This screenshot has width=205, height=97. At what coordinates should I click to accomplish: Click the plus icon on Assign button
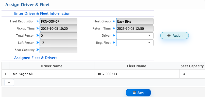(x=169, y=35)
